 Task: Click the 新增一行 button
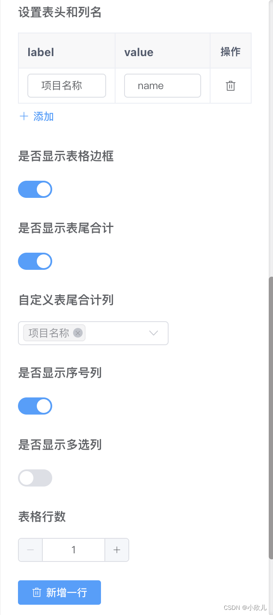click(59, 592)
